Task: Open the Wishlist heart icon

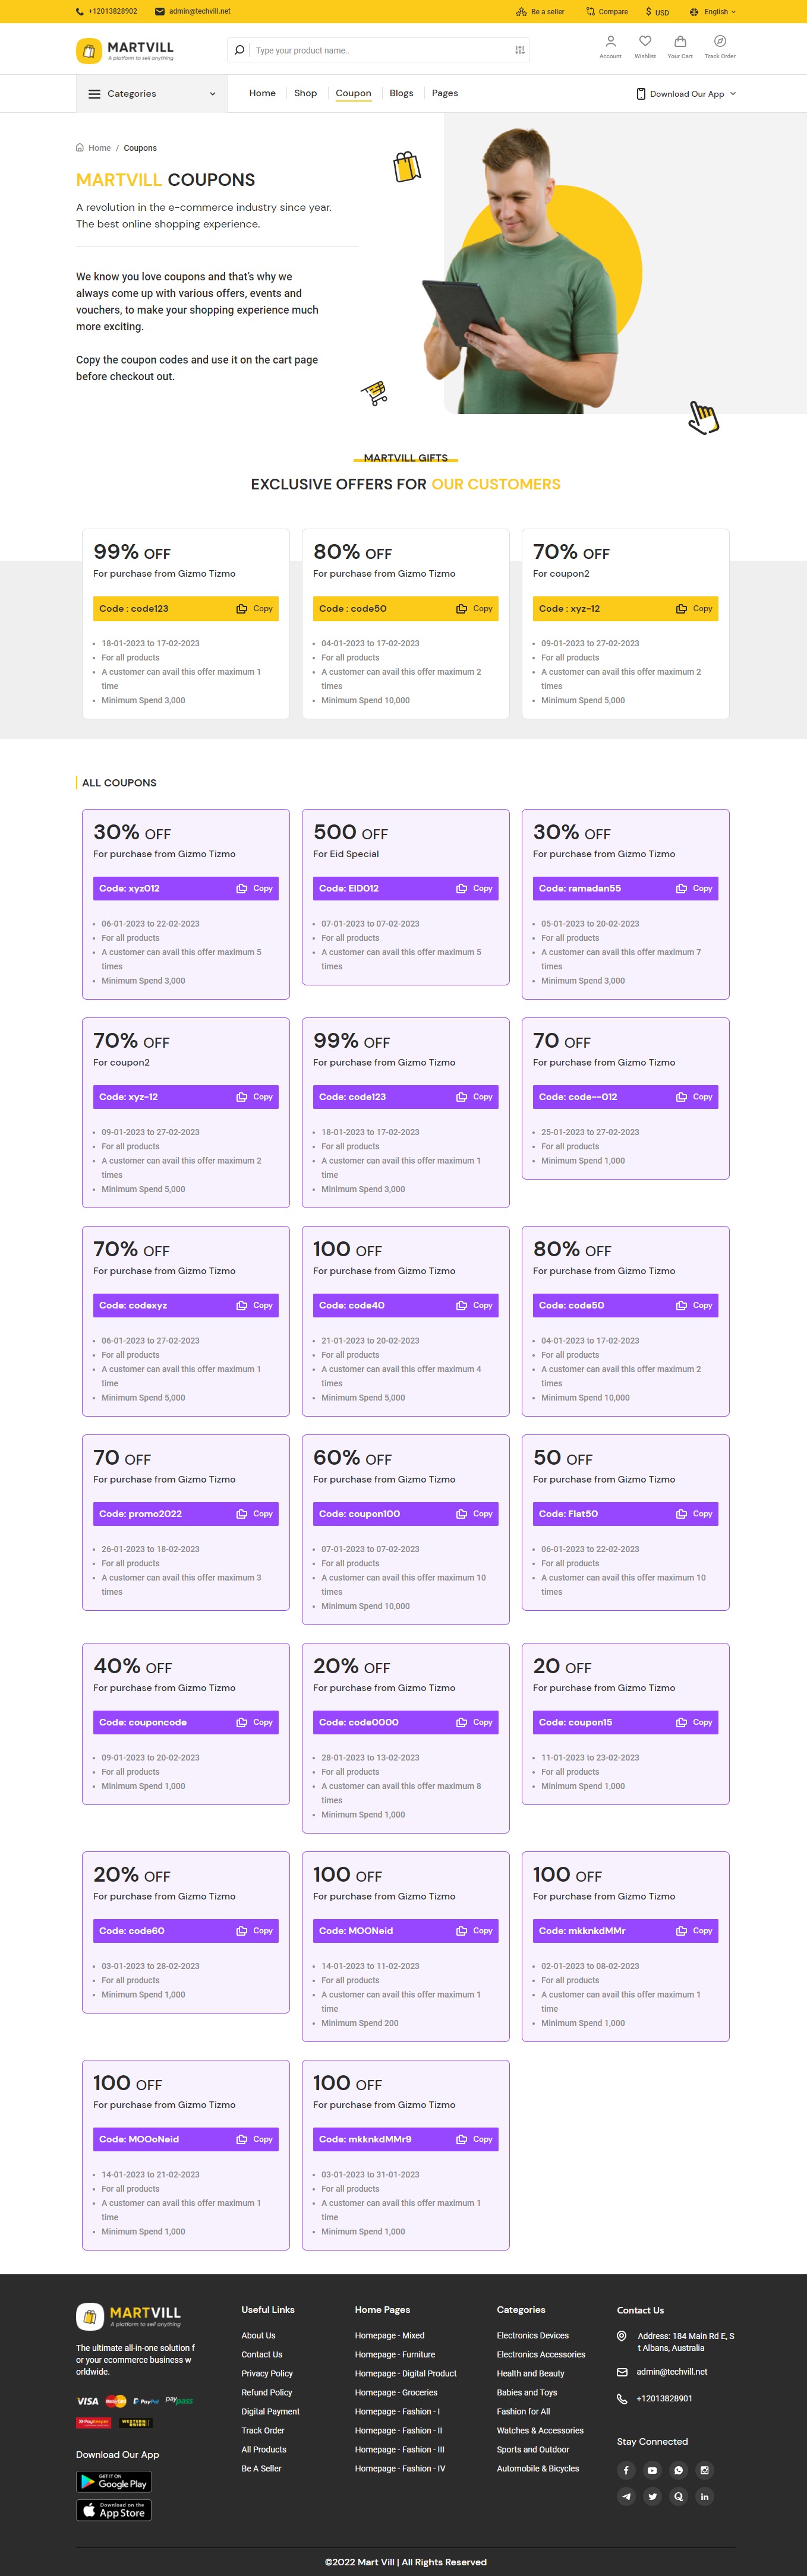Action: pos(645,42)
